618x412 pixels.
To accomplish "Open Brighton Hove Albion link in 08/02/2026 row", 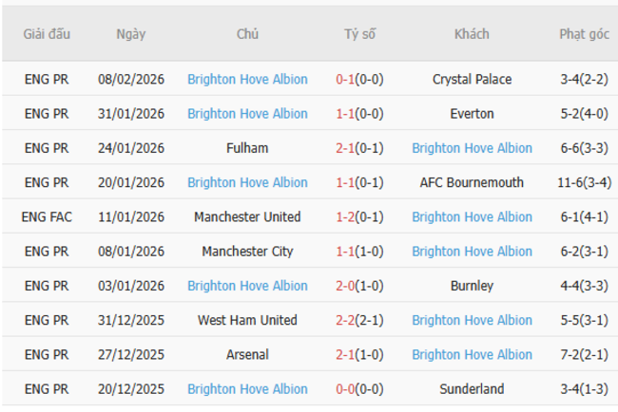I will (247, 80).
